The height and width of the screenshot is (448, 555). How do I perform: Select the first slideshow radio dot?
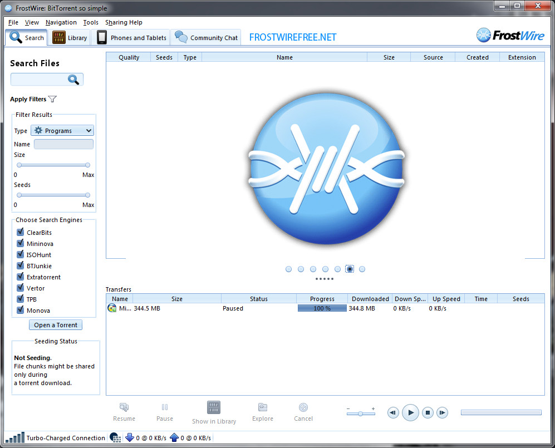click(288, 269)
